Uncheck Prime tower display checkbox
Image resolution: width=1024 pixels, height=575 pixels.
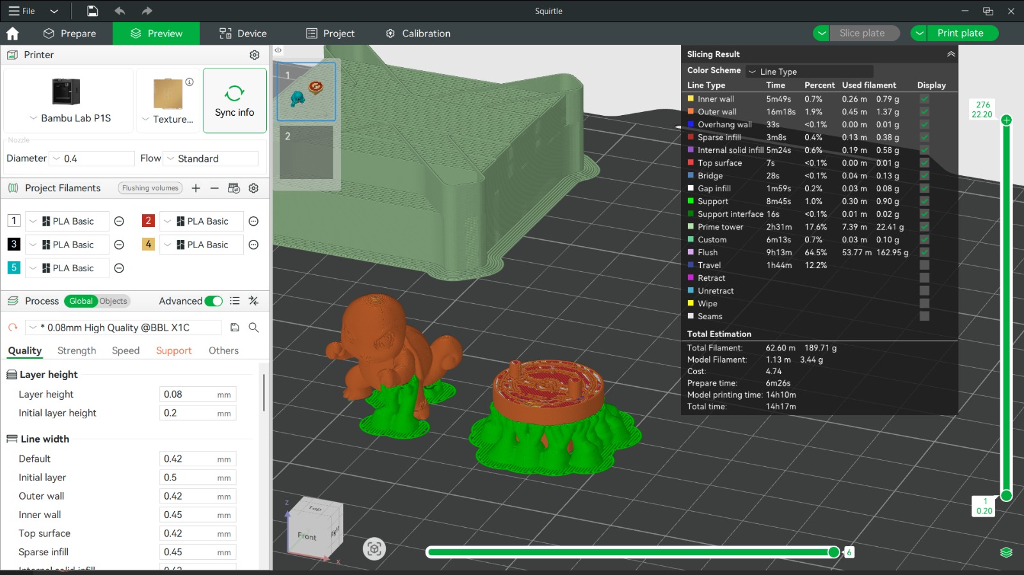pyautogui.click(x=924, y=226)
